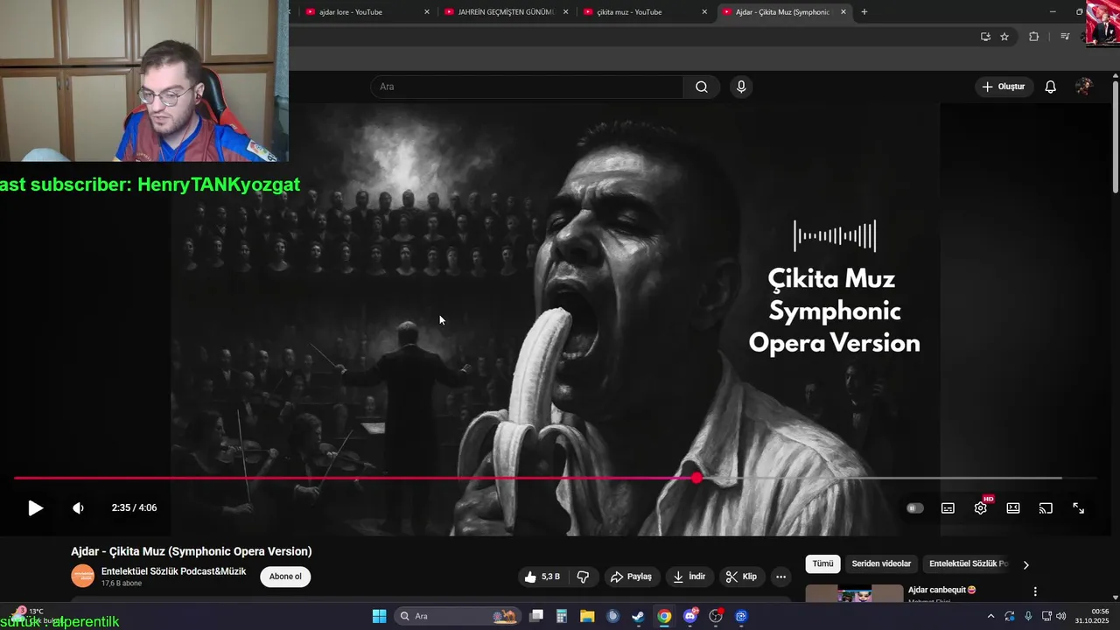Image resolution: width=1120 pixels, height=630 pixels.
Task: Click the 'İndir' download button
Action: [x=689, y=577]
